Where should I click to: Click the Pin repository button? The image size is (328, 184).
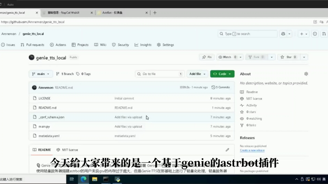click(207, 57)
